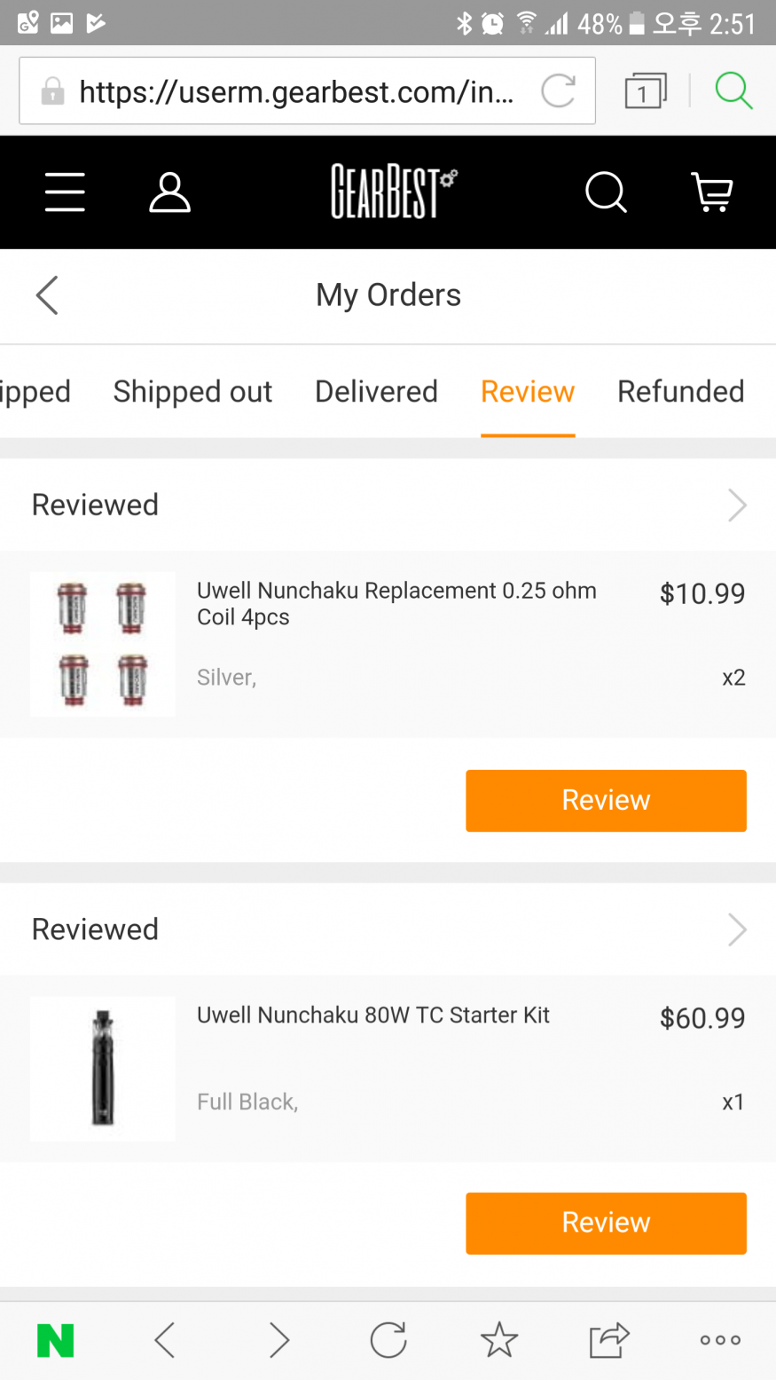Tap the GearBest search magnifier icon
Image resolution: width=776 pixels, height=1380 pixels.
[x=606, y=192]
